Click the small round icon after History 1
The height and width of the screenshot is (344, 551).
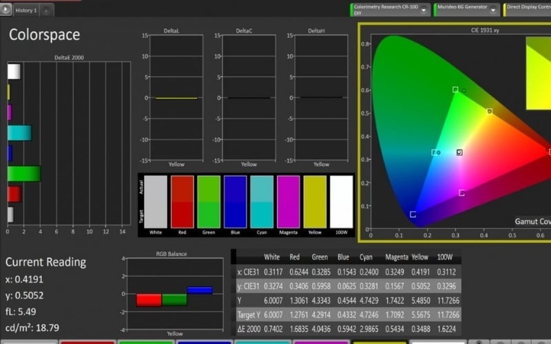pyautogui.click(x=46, y=10)
